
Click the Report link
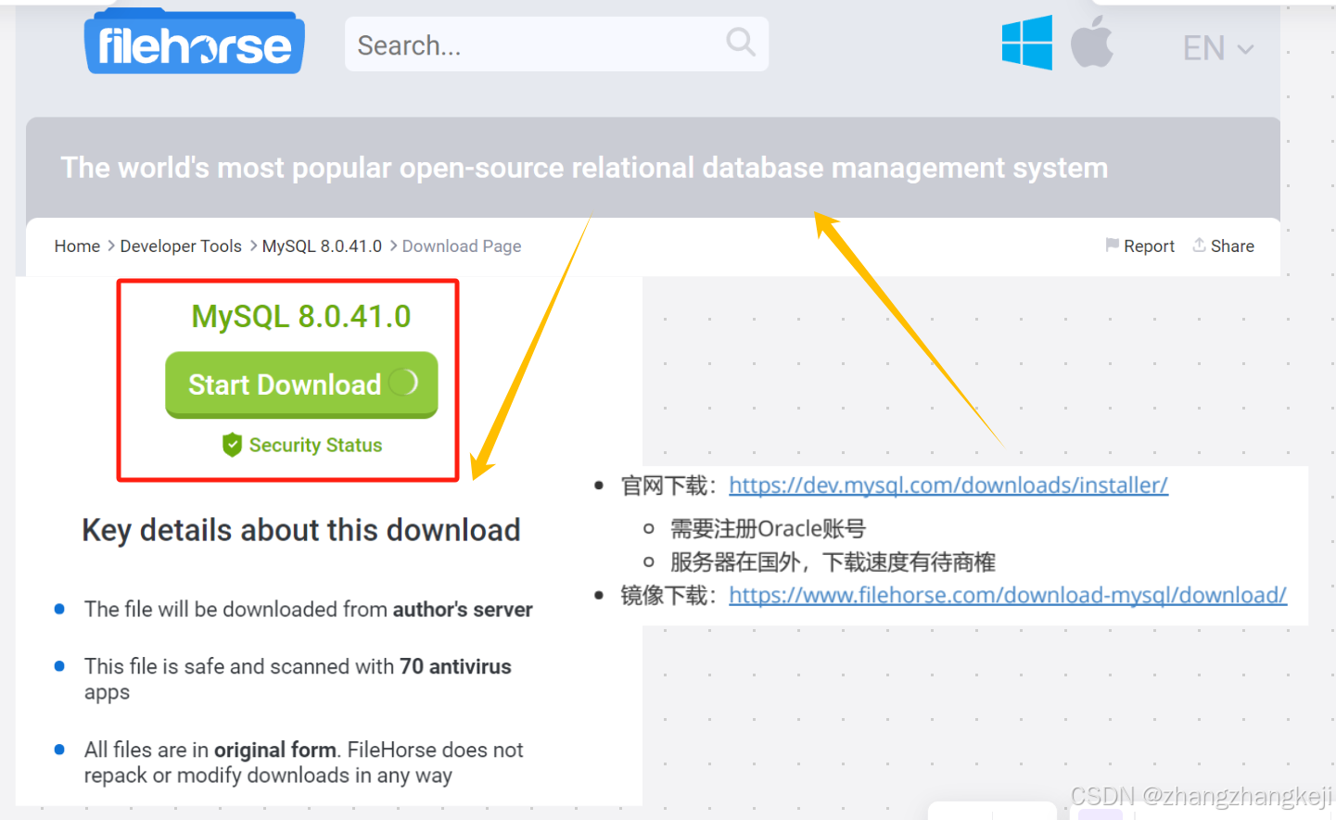[x=1149, y=246]
